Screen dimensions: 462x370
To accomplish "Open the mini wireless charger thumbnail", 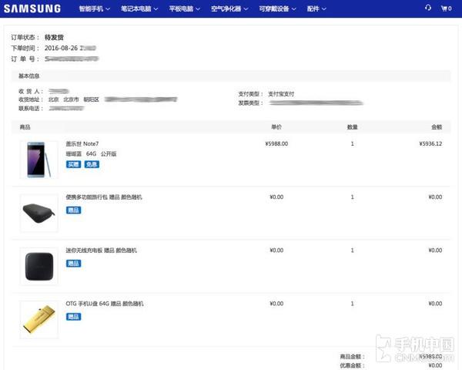I will pyautogui.click(x=39, y=266).
